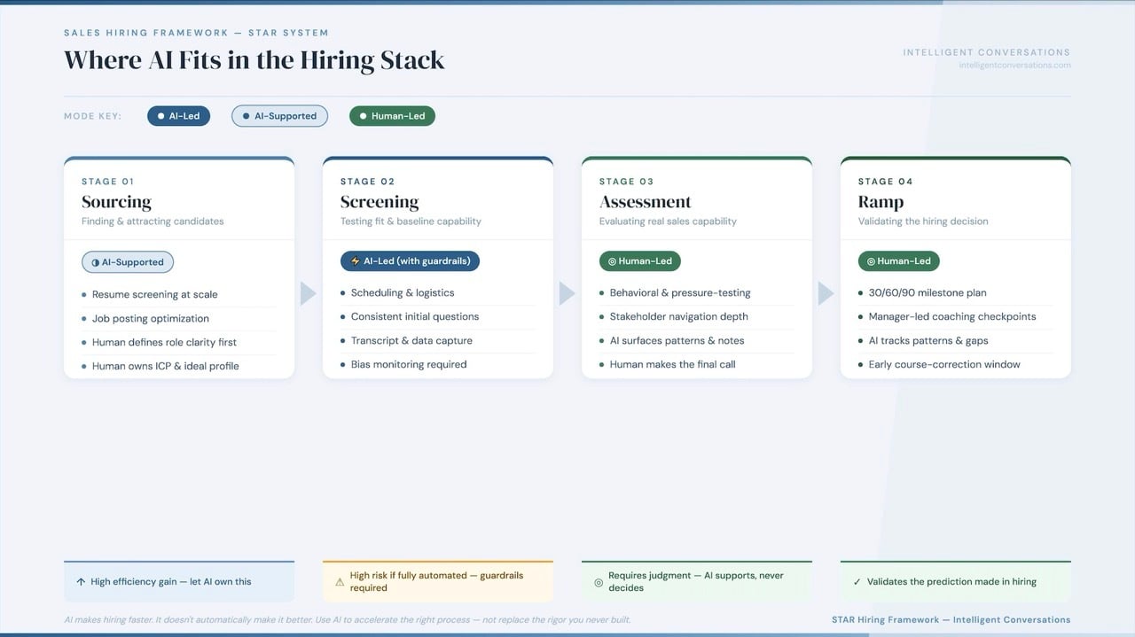Toggle the AI-Supported pill in the Mode Key
The height and width of the screenshot is (637, 1135).
[x=279, y=115]
